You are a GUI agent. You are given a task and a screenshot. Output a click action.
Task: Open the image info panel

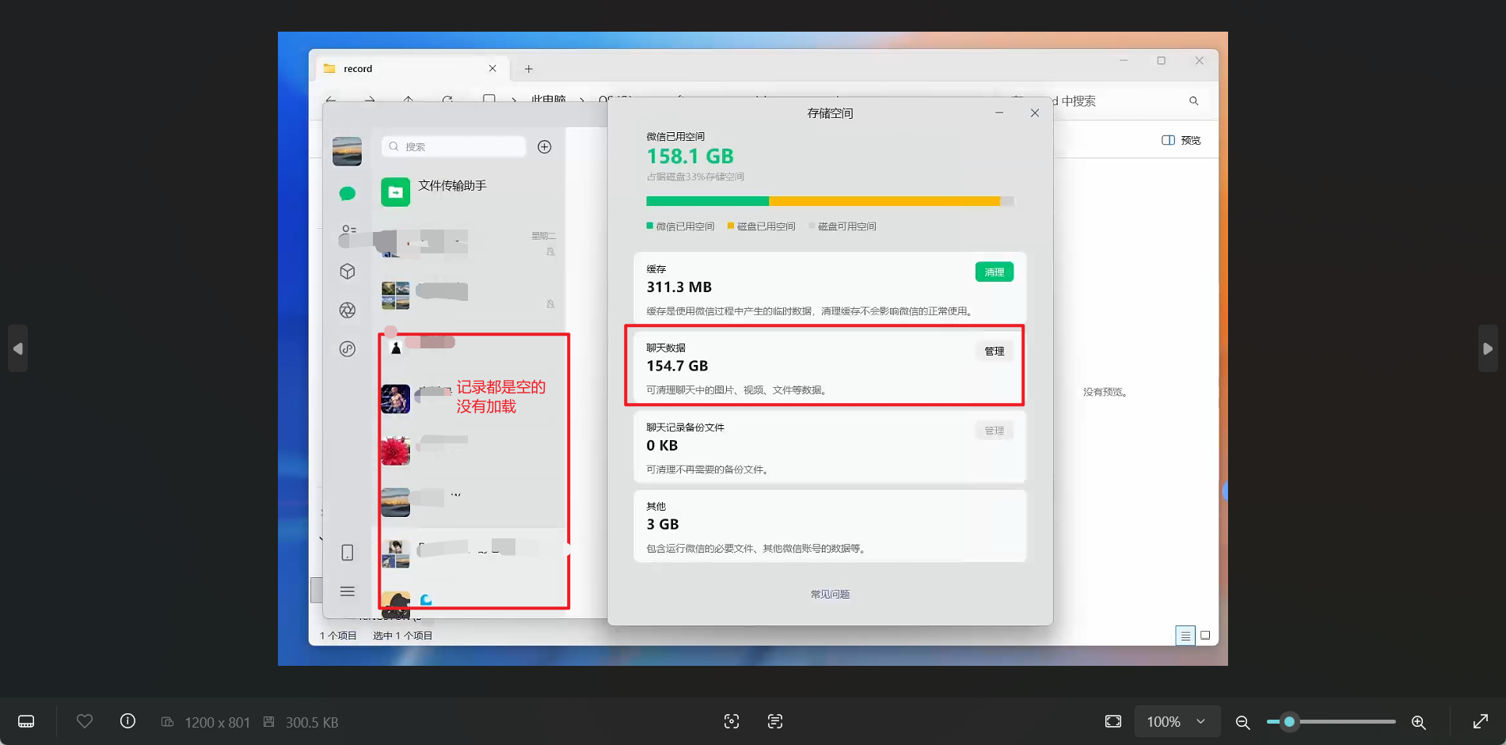pos(127,721)
